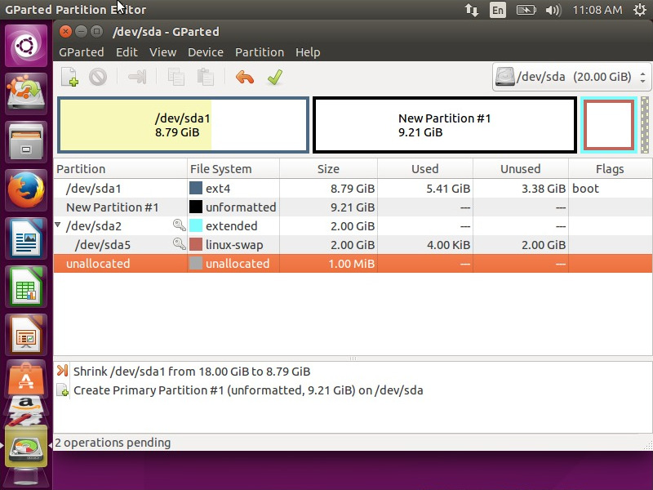Image resolution: width=653 pixels, height=490 pixels.
Task: Open the Partition menu
Action: click(260, 52)
